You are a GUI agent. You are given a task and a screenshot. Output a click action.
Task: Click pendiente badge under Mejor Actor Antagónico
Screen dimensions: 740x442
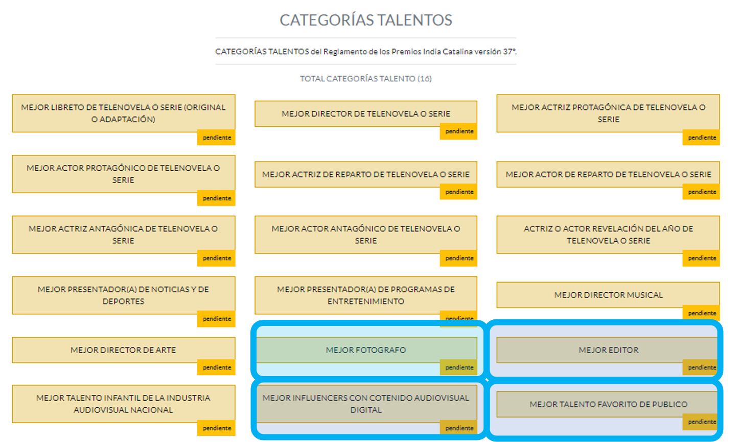(x=459, y=259)
